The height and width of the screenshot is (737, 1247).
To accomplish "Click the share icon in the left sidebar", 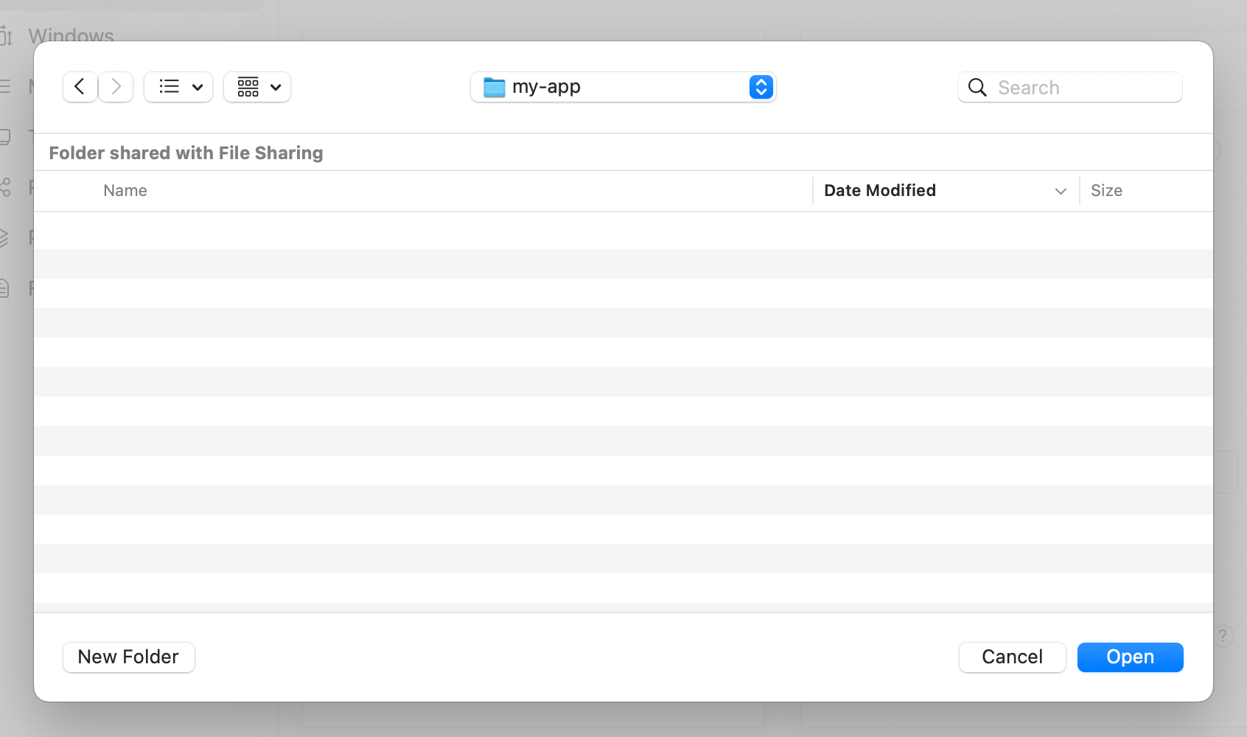I will pyautogui.click(x=6, y=187).
